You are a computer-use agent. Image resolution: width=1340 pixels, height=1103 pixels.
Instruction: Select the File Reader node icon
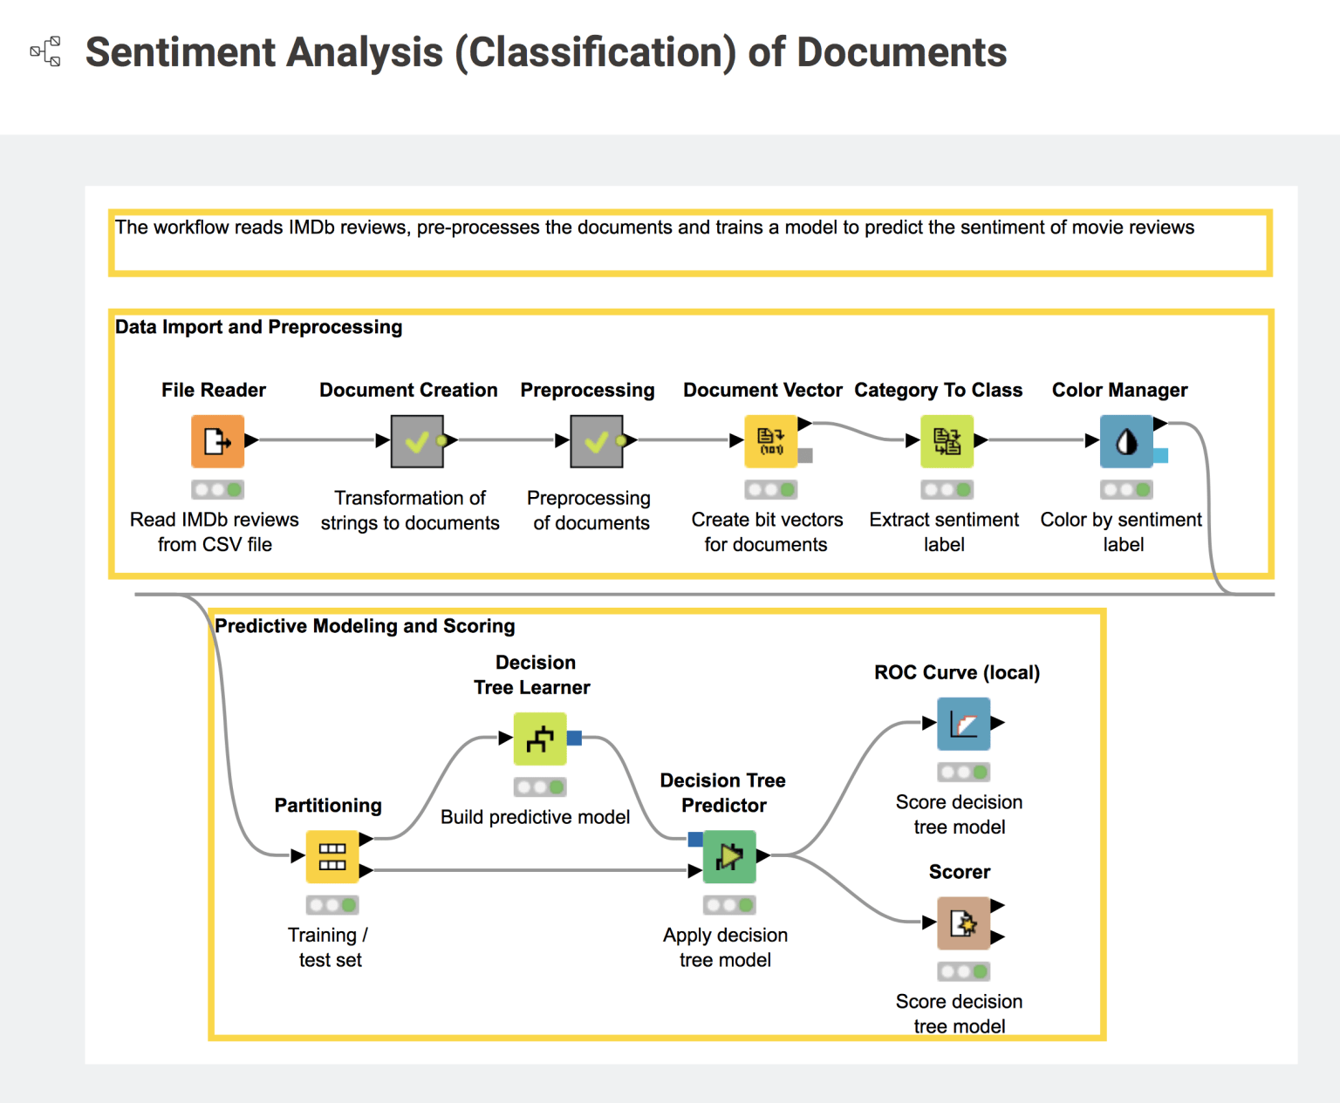[217, 441]
